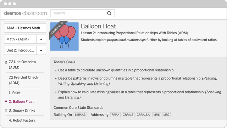Go to lesson 1. Paint
The height and width of the screenshot is (128, 227).
pos(15,93)
